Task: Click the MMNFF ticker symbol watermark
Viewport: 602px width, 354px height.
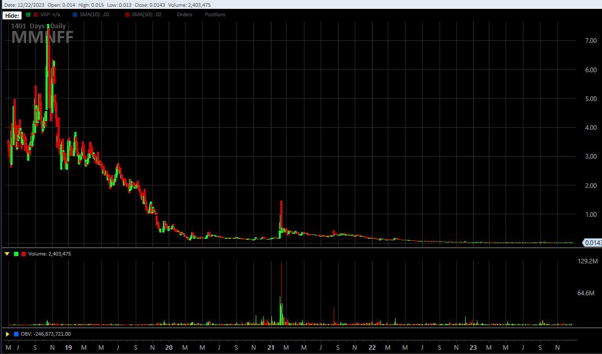Action: click(42, 37)
